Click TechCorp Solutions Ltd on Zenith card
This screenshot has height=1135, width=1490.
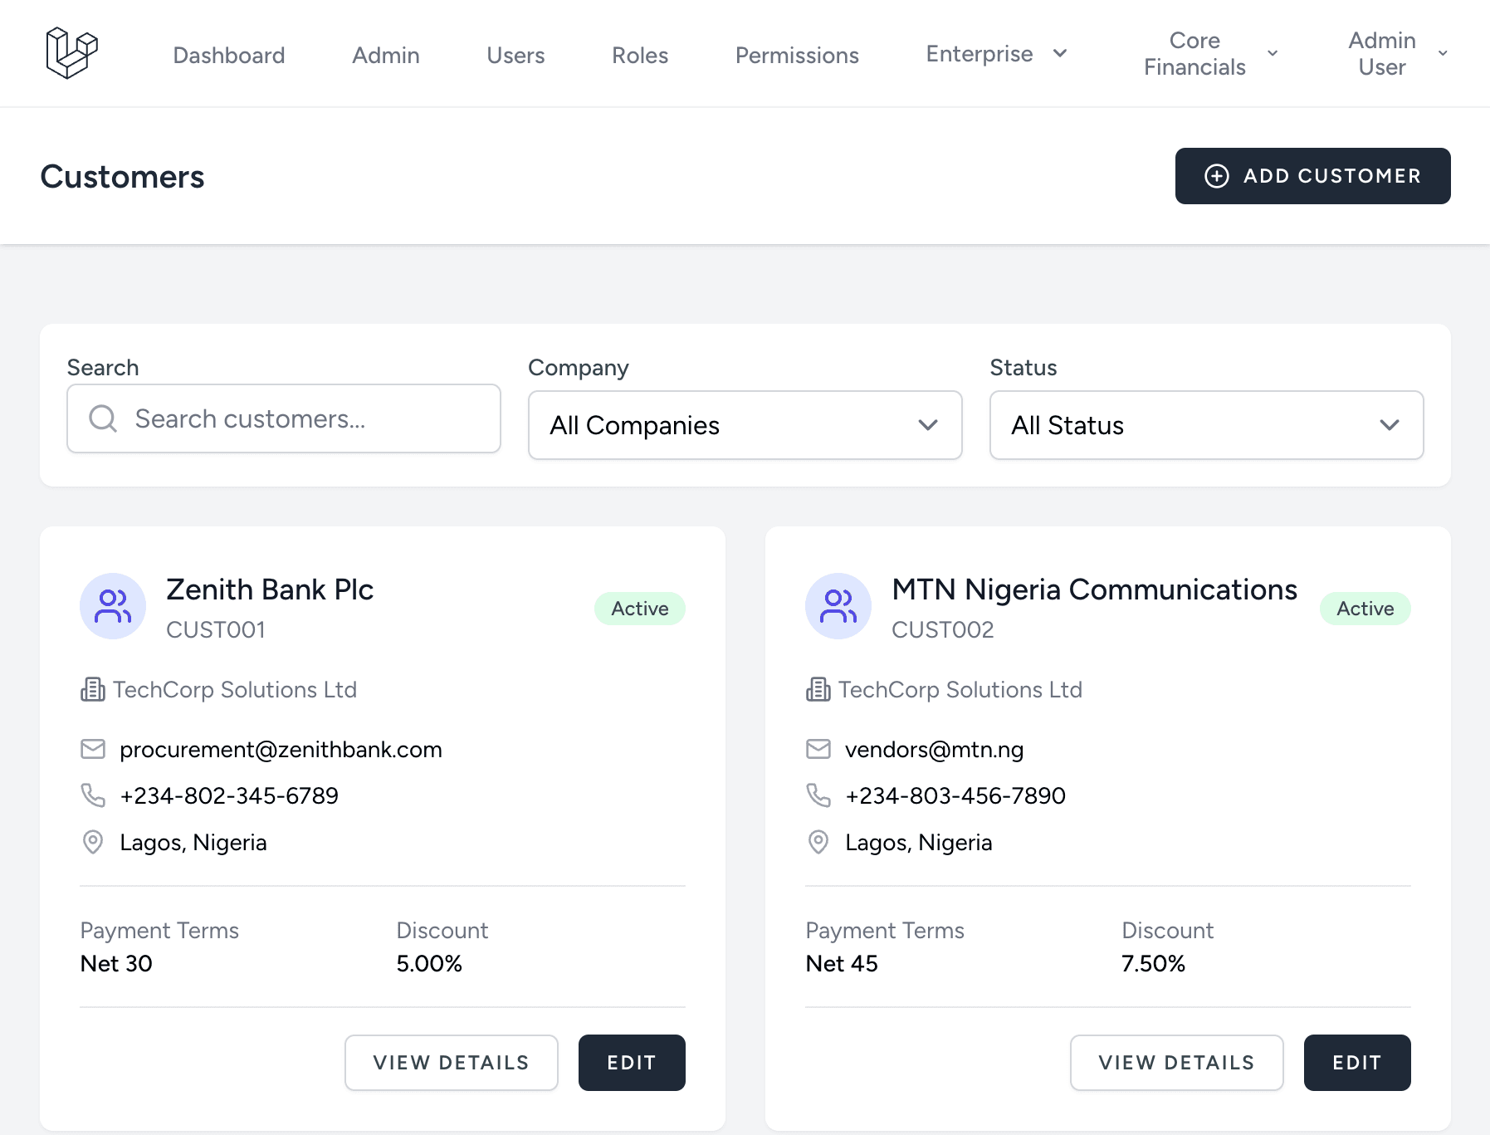click(x=235, y=689)
